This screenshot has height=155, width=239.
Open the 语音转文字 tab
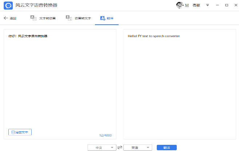click(x=78, y=18)
